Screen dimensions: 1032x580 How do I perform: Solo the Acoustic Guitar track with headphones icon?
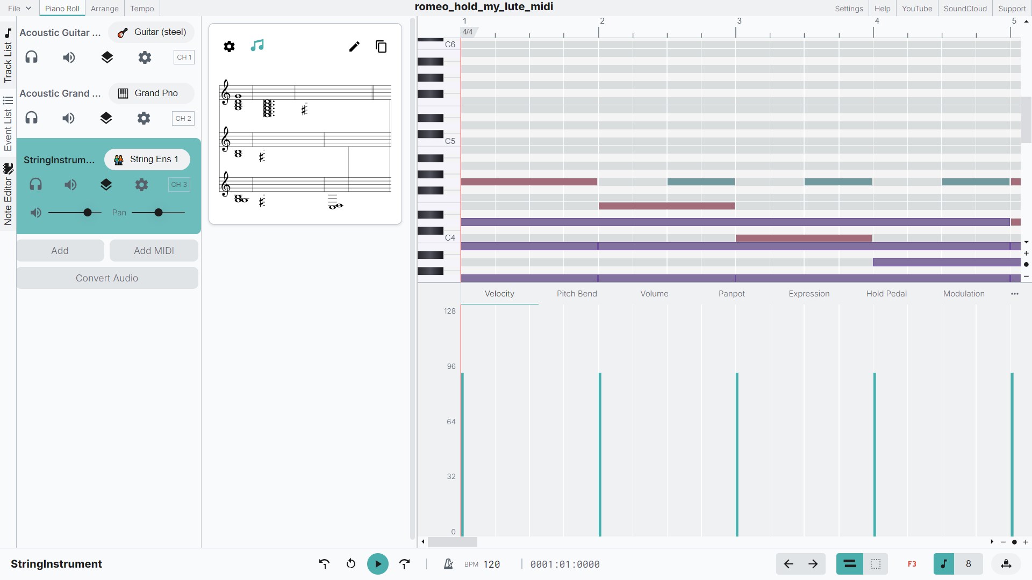coord(31,57)
